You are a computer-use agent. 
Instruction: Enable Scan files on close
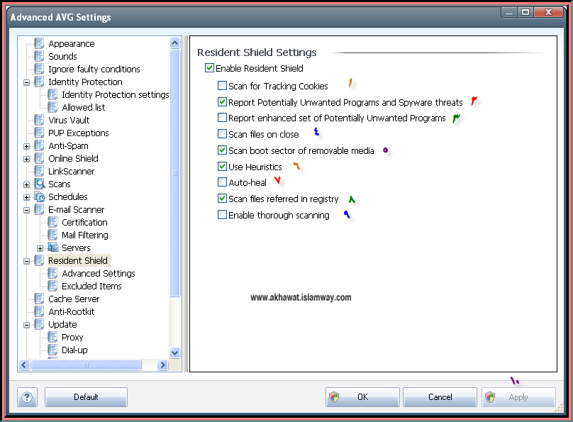[222, 134]
